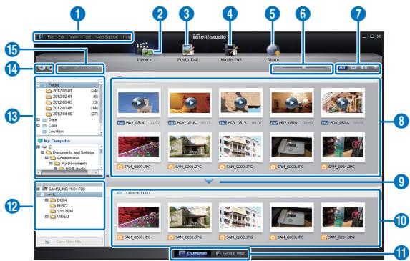
Task: Filter library to videos only
Action: point(364,67)
